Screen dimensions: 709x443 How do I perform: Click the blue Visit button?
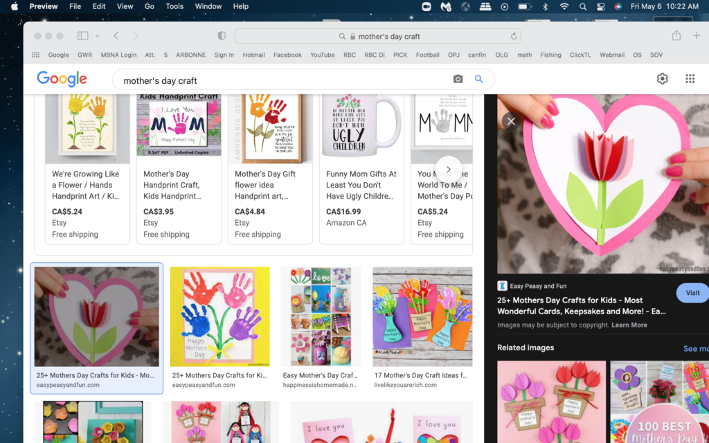(692, 293)
